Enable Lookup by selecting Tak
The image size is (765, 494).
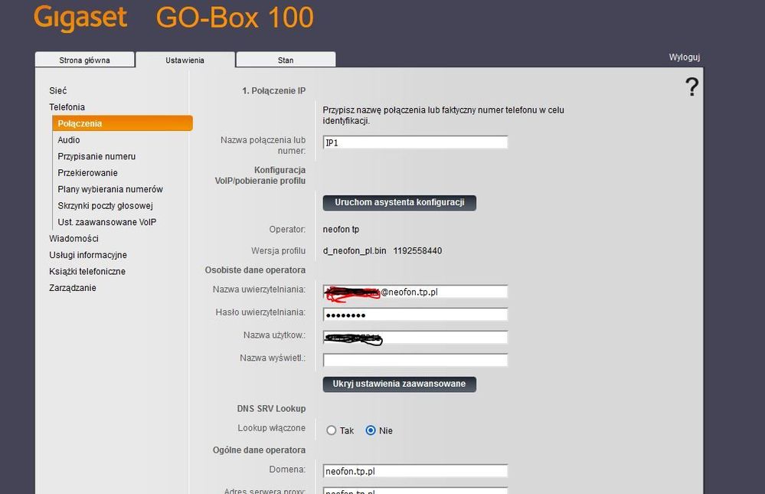click(331, 430)
